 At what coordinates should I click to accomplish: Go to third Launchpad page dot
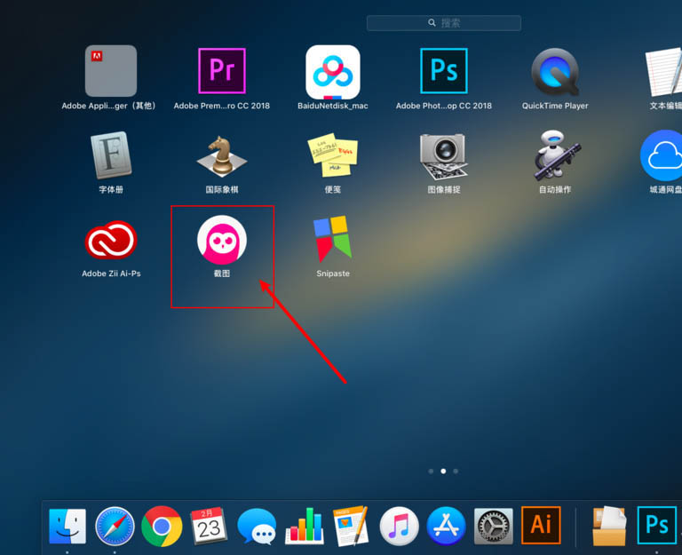[456, 471]
